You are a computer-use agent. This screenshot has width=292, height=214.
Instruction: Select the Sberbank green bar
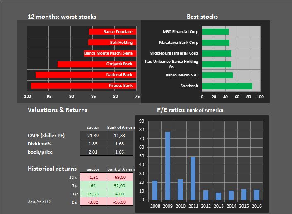point(227,86)
